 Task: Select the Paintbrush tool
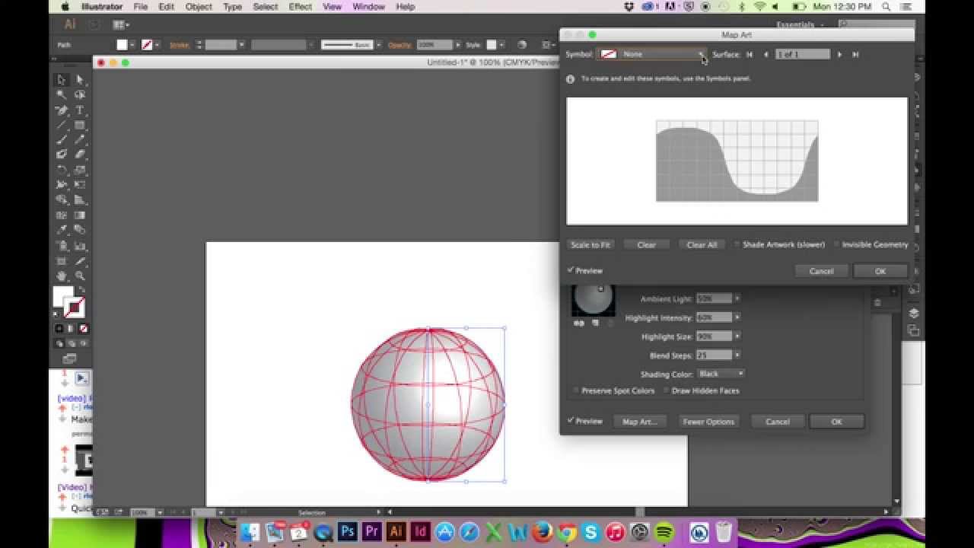[62, 140]
